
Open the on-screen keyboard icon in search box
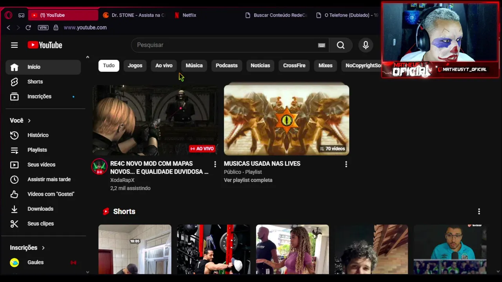point(322,45)
